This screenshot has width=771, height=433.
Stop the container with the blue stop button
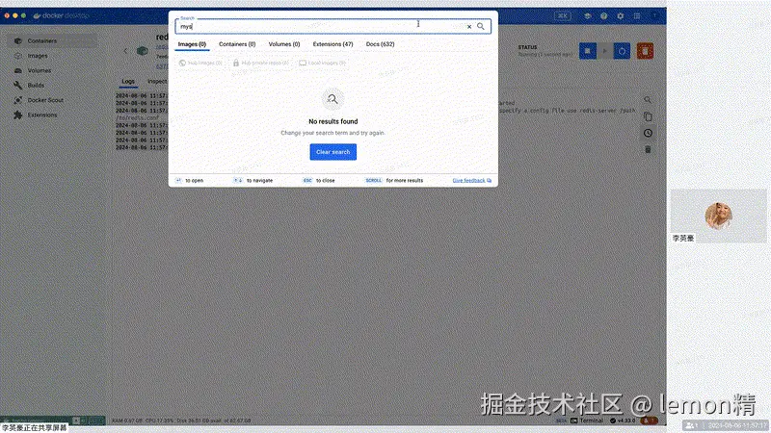[588, 51]
